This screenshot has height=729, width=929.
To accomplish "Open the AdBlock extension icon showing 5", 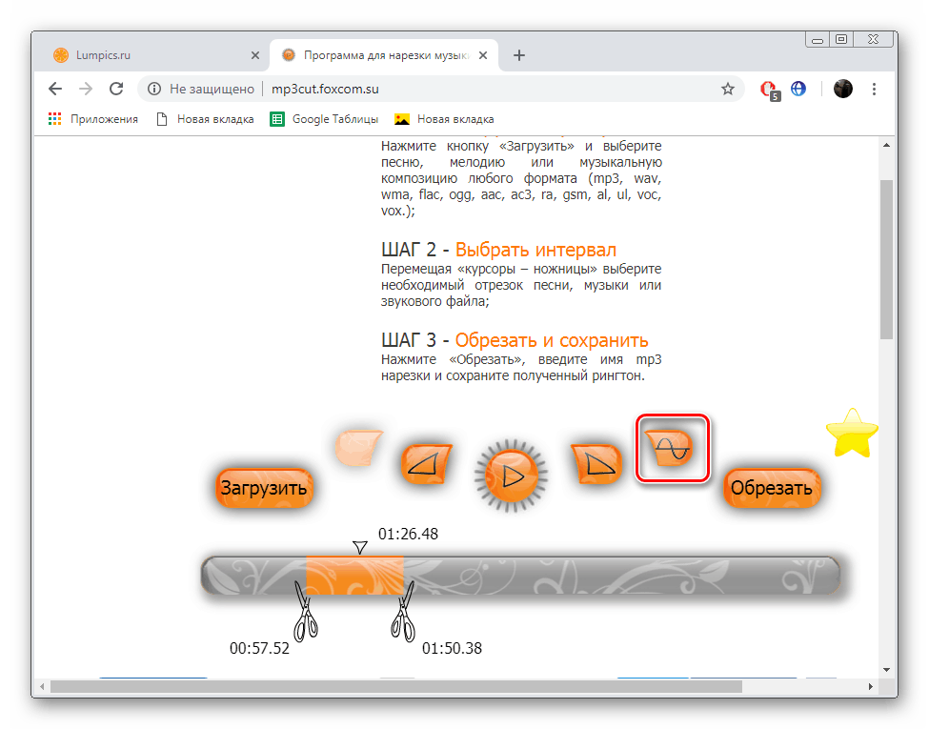I will click(x=769, y=89).
